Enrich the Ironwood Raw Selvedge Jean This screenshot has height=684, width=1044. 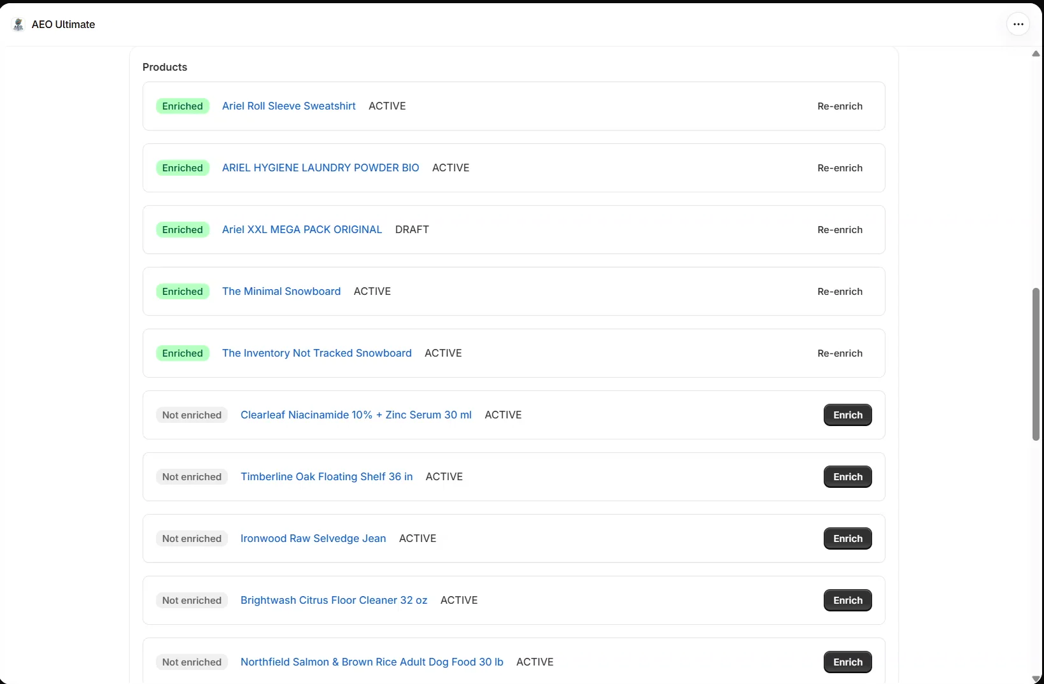point(847,539)
